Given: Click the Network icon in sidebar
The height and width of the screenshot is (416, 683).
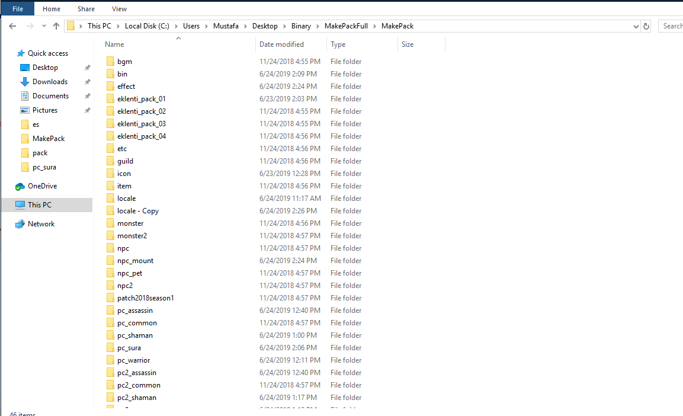Looking at the screenshot, I should pyautogui.click(x=20, y=224).
